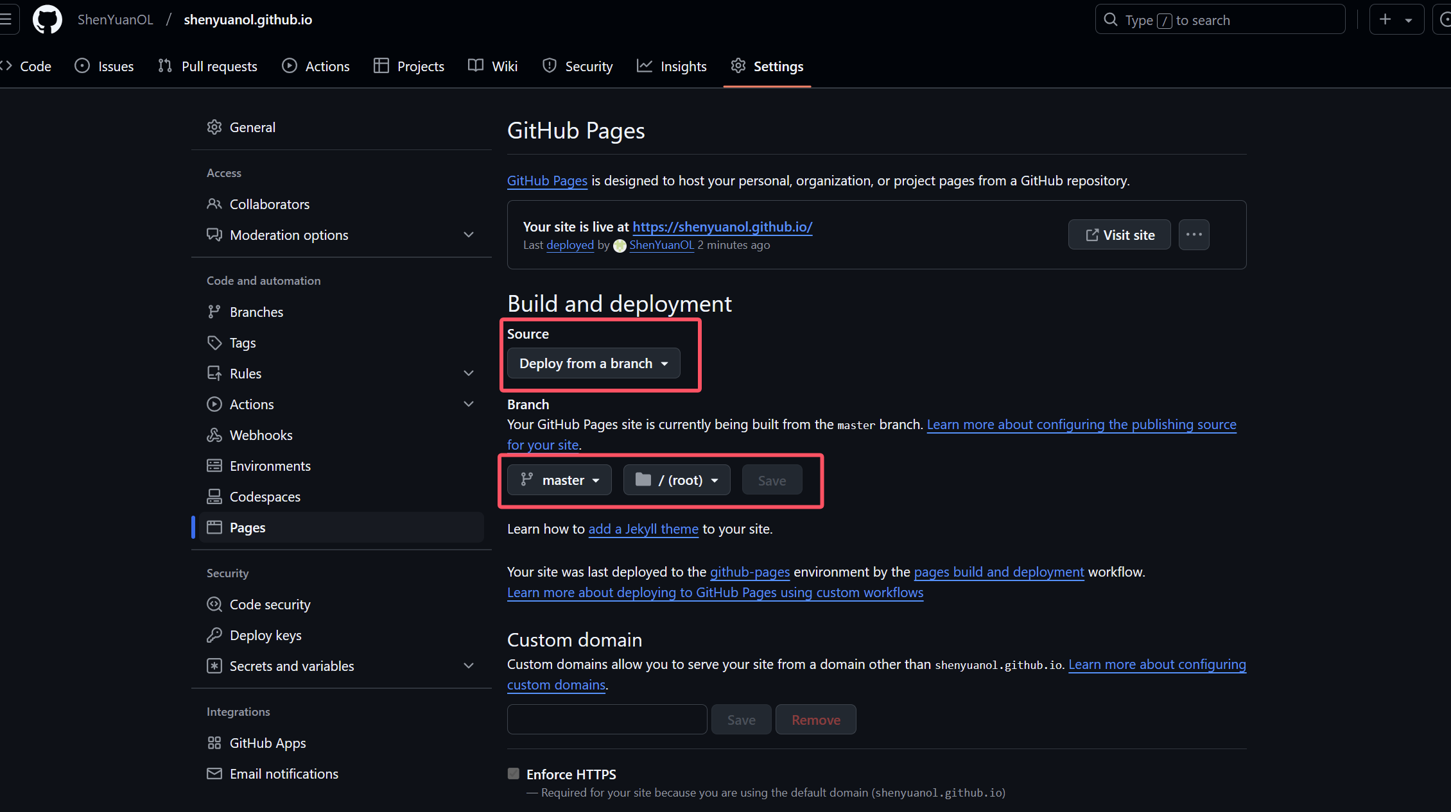The image size is (1451, 812).
Task: Open the Deploy from a branch dropdown
Action: point(593,364)
